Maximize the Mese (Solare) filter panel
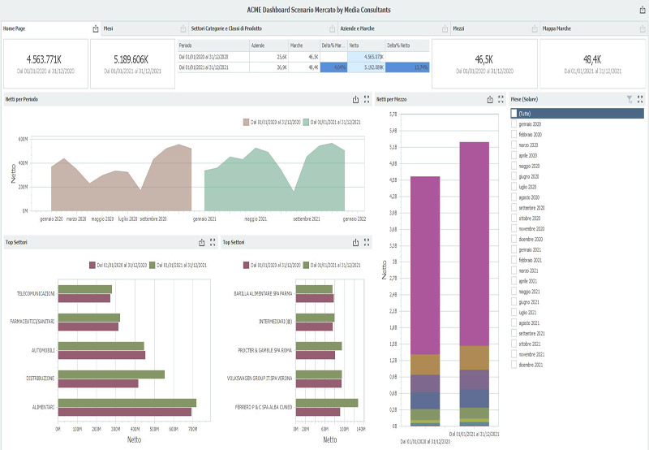649x450 pixels. [x=640, y=99]
